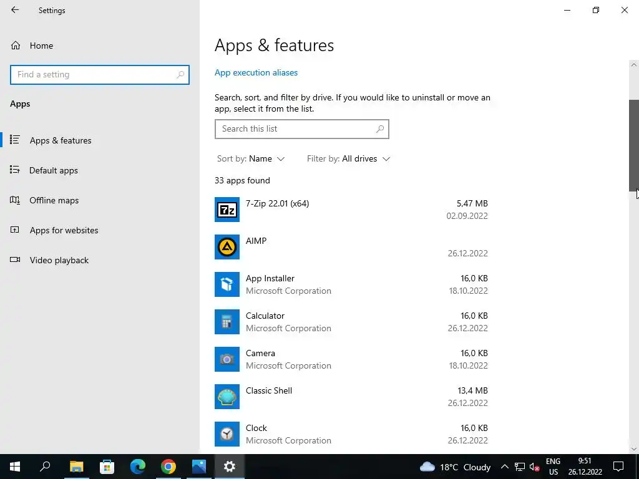Click the 33 apps found text

click(242, 180)
